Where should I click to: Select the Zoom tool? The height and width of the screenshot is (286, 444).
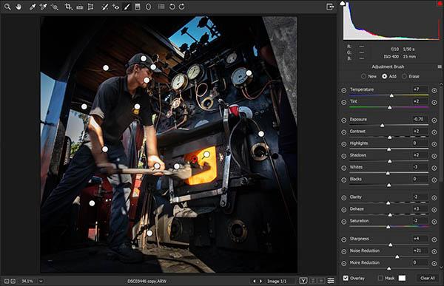[7, 7]
